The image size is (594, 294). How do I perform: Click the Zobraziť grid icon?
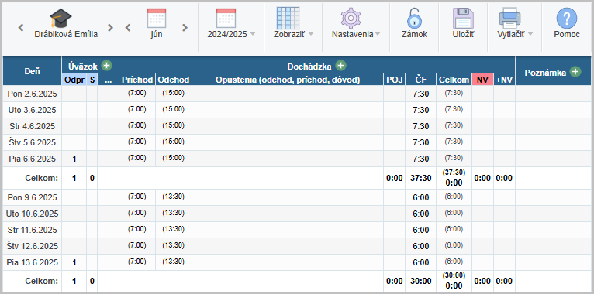(288, 18)
